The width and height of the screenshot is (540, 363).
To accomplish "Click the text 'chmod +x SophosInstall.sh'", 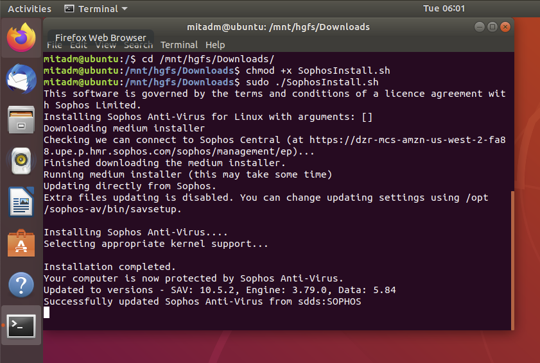I will (318, 71).
